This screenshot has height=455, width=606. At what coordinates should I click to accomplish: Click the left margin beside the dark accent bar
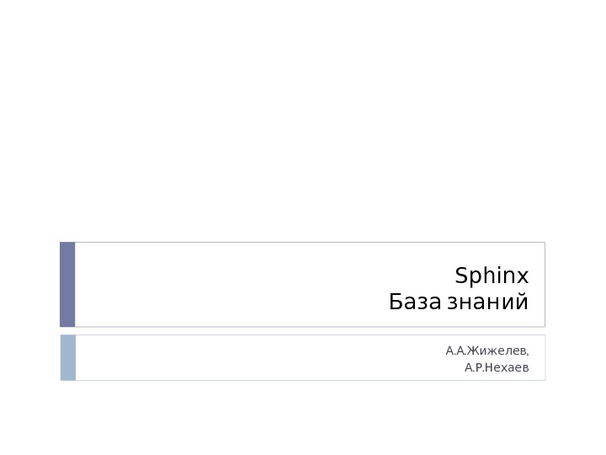pyautogui.click(x=29, y=284)
